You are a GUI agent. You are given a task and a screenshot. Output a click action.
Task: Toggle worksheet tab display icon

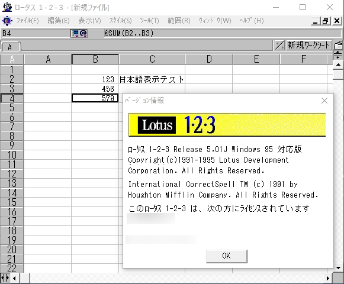tap(279, 45)
